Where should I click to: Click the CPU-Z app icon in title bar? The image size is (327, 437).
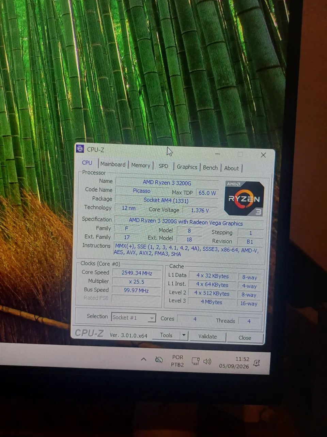(x=80, y=149)
